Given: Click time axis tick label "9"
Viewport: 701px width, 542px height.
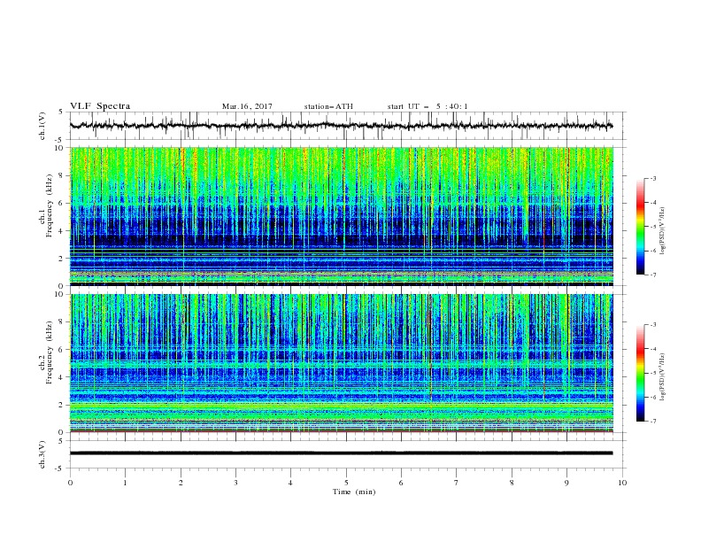Looking at the screenshot, I should [566, 483].
